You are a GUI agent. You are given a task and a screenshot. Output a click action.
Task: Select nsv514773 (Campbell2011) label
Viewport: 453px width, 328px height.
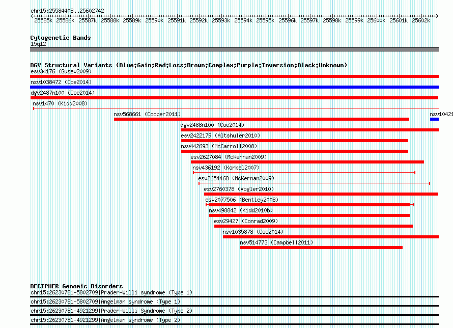[x=276, y=242]
